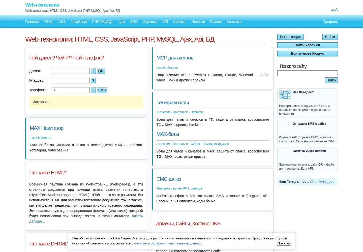
Task: Click the Web-технологии site logo link
Action: pyautogui.click(x=42, y=5)
